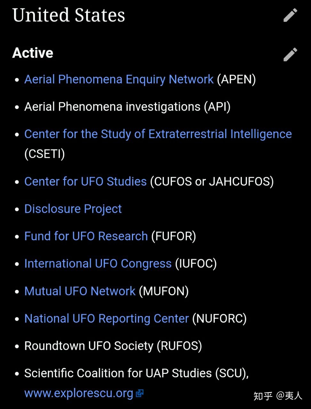Click the external link icon after www.explorescu.org
This screenshot has width=311, height=409.
(140, 393)
